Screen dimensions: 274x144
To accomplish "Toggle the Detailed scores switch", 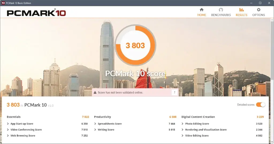I will [x=261, y=105].
